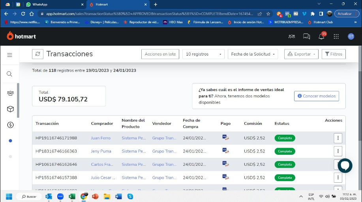Click transaction HP19116746171988
The width and height of the screenshot is (362, 202).
point(56,138)
